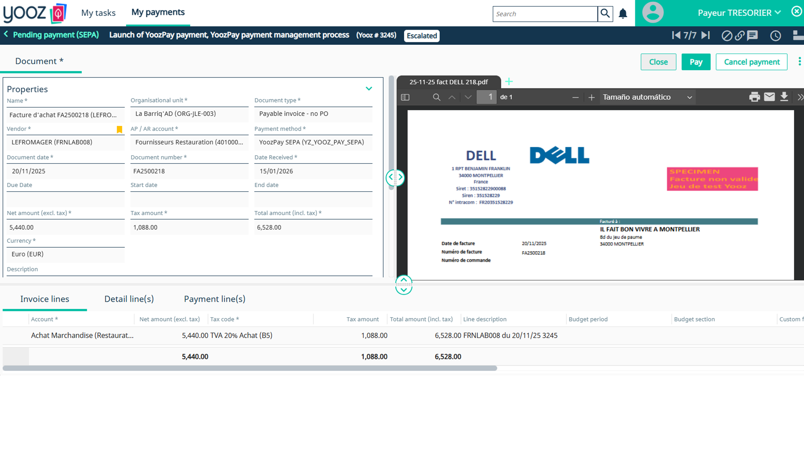Search inside the PDF document

coord(436,97)
